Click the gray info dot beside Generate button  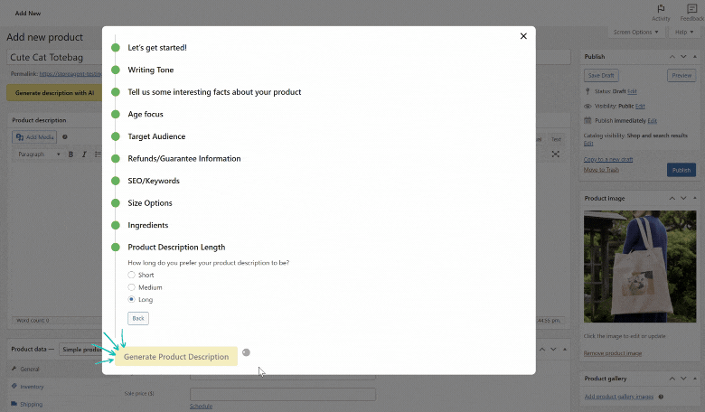[x=246, y=352]
